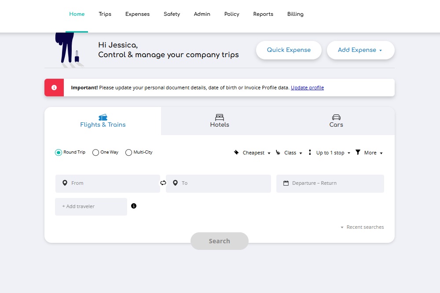Open the Expenses menu item
The image size is (440, 293).
pos(137,14)
